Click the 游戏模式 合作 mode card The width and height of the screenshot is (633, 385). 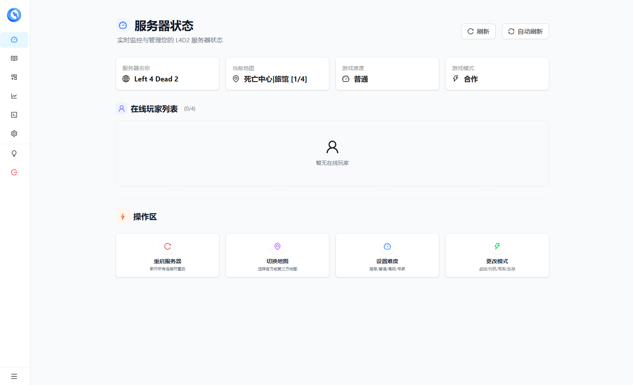[497, 74]
